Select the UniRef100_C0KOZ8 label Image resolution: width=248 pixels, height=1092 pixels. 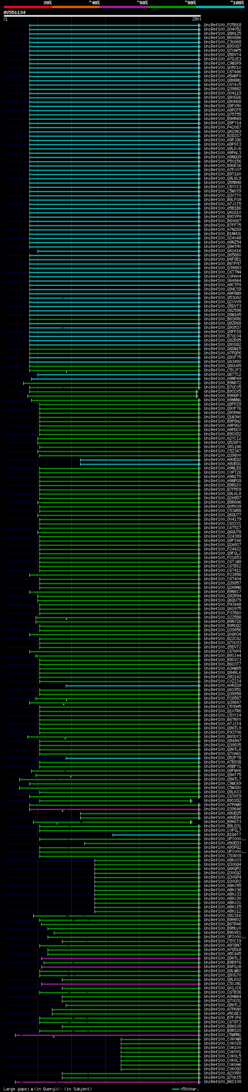(x=222, y=1043)
